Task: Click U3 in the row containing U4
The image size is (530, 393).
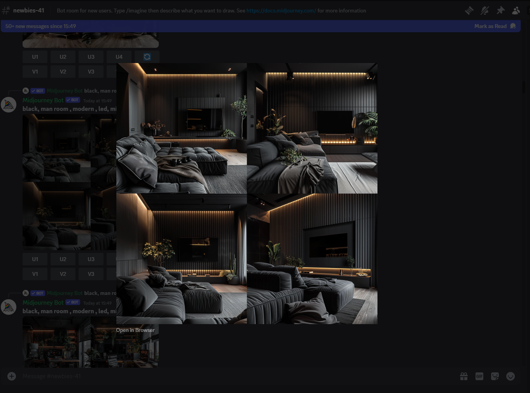Action: pos(91,57)
